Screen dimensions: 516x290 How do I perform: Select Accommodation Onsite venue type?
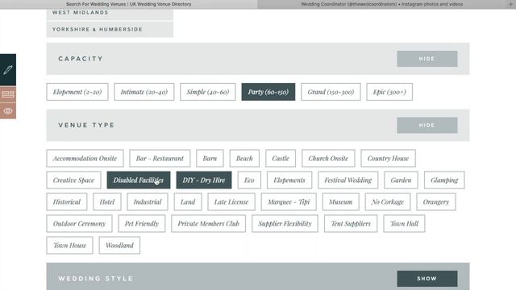[85, 159]
